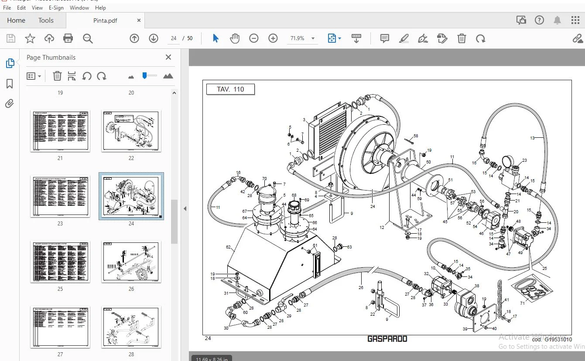Rotate thumbnail pages clockwise

click(x=102, y=76)
